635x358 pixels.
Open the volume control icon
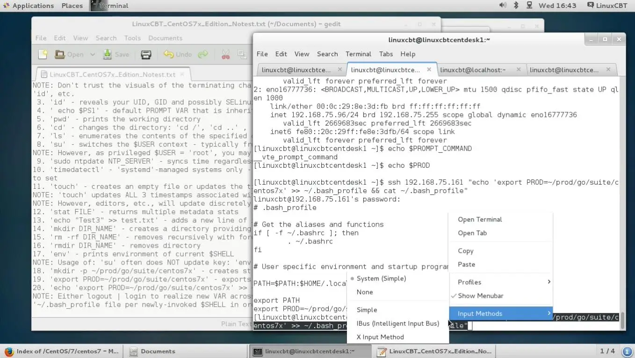pyautogui.click(x=503, y=6)
